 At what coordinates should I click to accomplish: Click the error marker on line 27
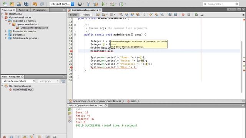click(x=71, y=67)
